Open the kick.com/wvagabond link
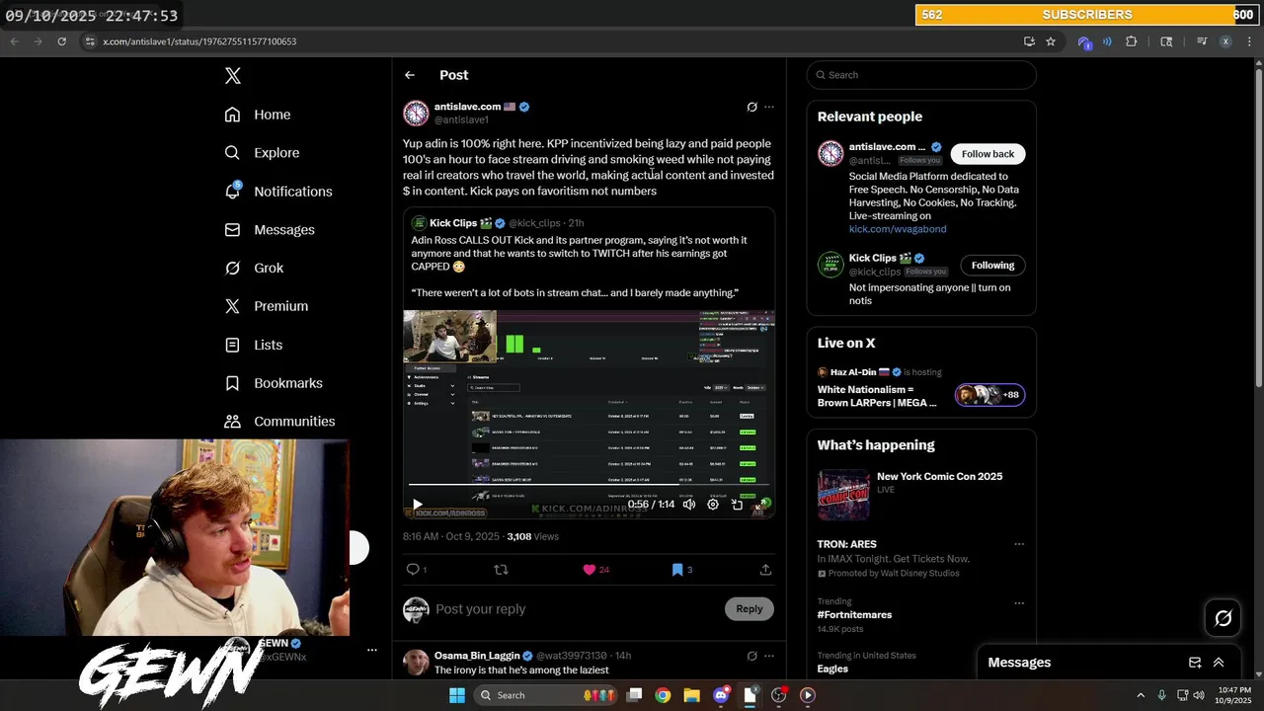The image size is (1264, 711). tap(898, 229)
